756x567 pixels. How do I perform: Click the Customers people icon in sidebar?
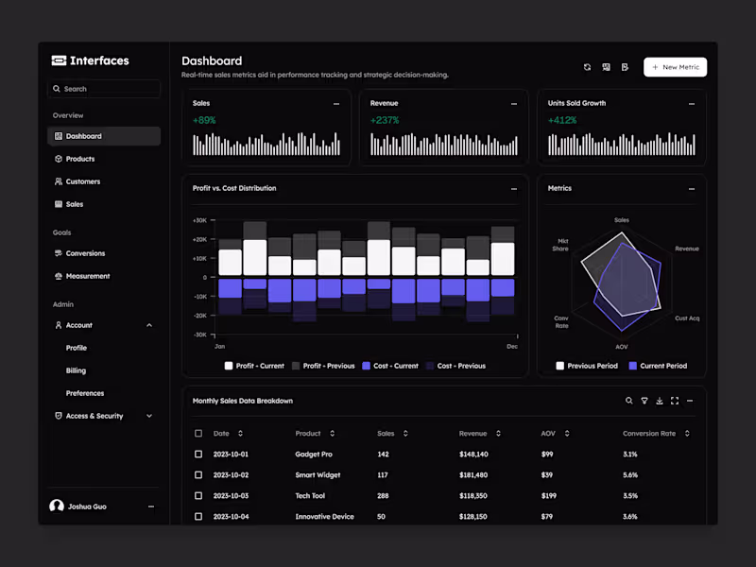pyautogui.click(x=59, y=181)
